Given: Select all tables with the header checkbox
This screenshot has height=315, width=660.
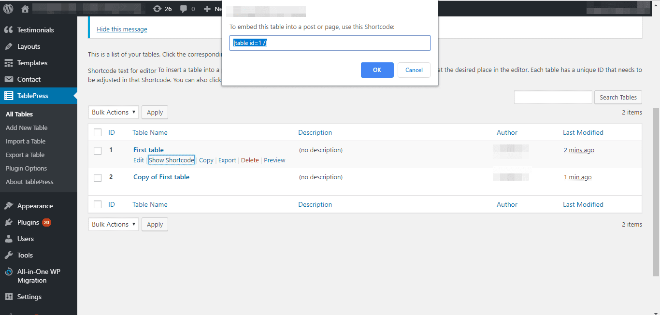Looking at the screenshot, I should coord(98,132).
